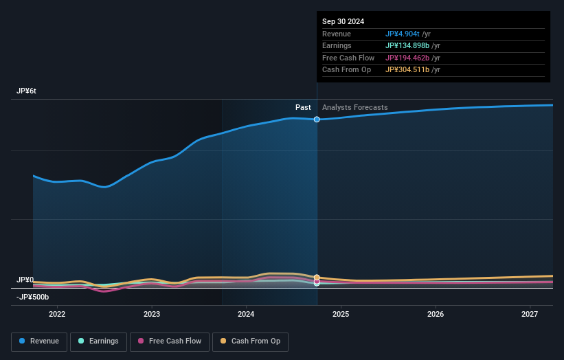Viewport: 564px width, 360px height.
Task: Click the Free Cash Flow row label in tooltip
Action: coord(348,58)
